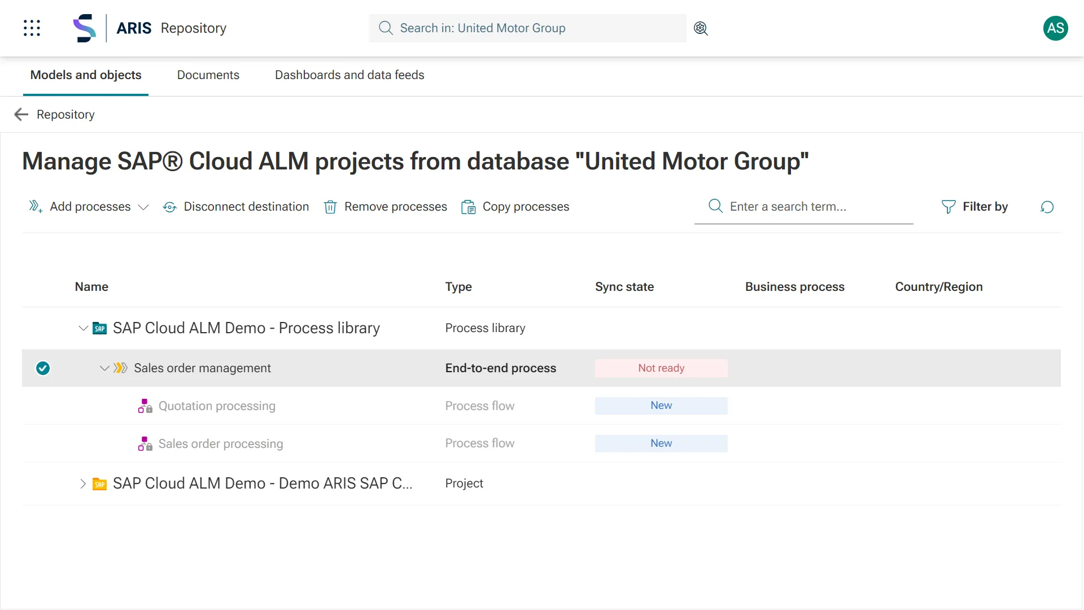Click the Filter by button
Image resolution: width=1084 pixels, height=610 pixels.
click(x=974, y=207)
